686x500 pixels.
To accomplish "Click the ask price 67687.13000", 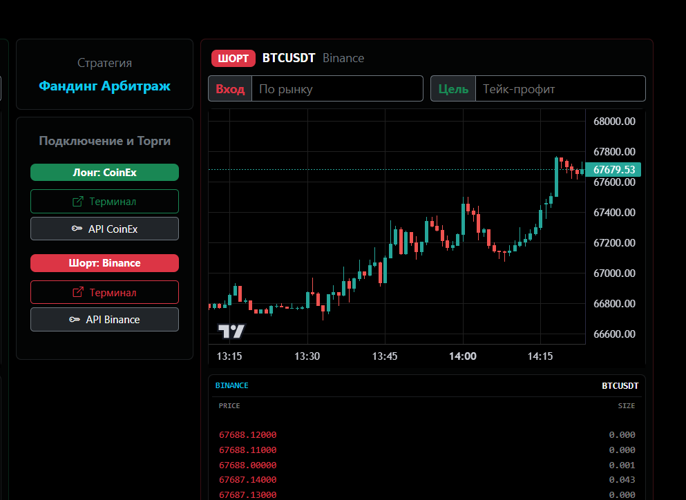I will (247, 494).
